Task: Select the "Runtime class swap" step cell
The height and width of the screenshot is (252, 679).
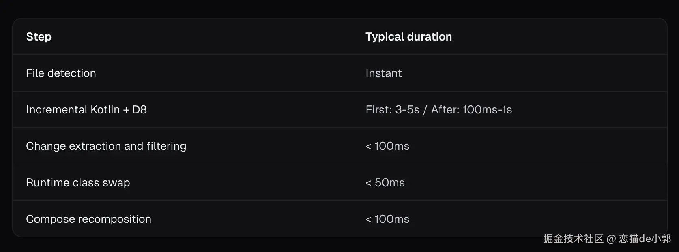Action: 78,183
